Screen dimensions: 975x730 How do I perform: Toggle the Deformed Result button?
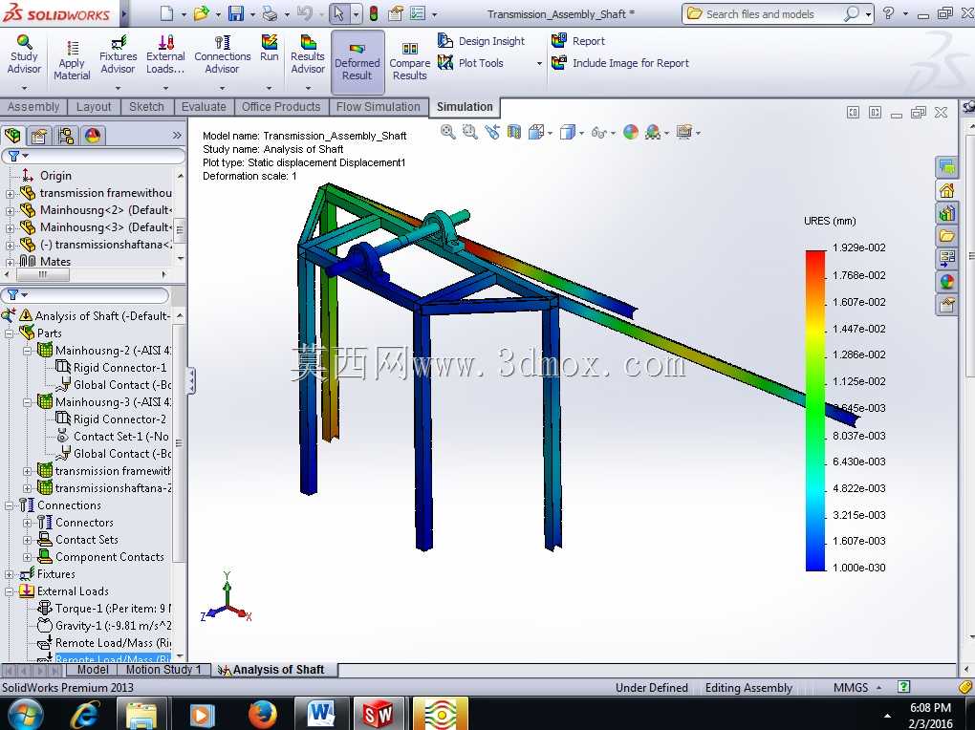357,61
